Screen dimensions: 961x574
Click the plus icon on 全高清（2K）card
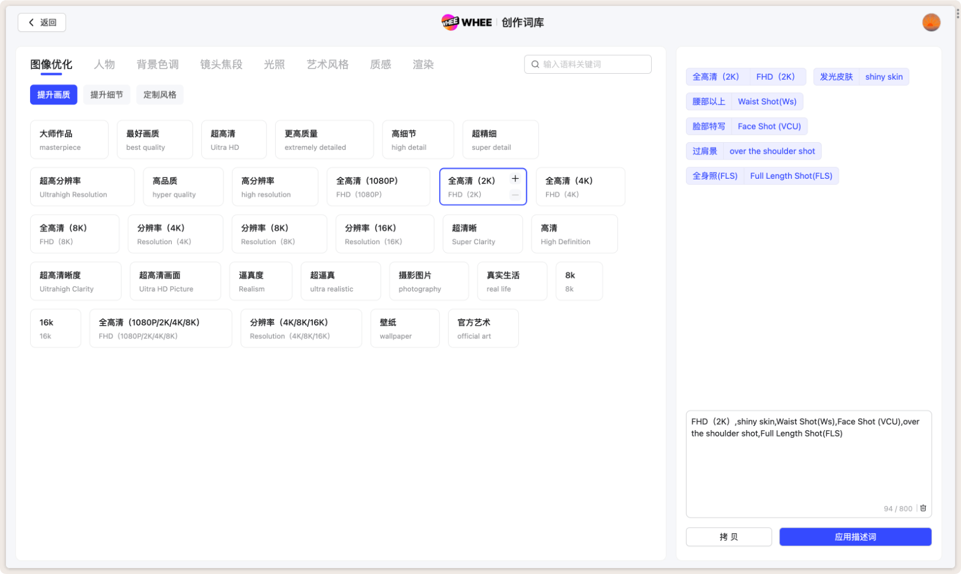tap(515, 178)
